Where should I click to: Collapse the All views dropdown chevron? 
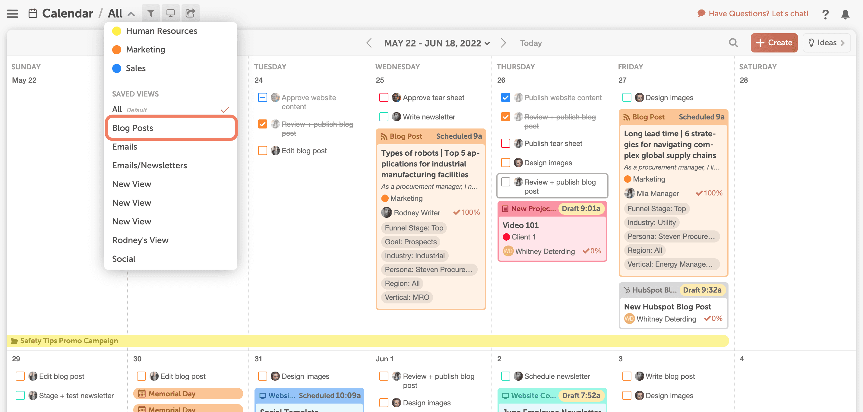[131, 14]
